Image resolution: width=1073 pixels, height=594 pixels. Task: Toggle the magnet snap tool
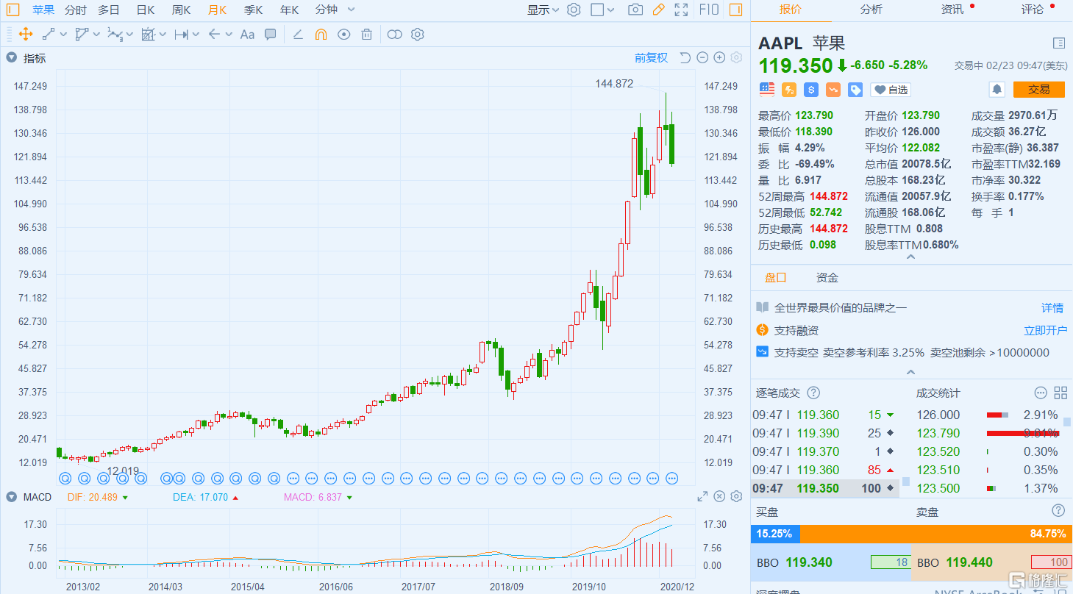coord(321,34)
